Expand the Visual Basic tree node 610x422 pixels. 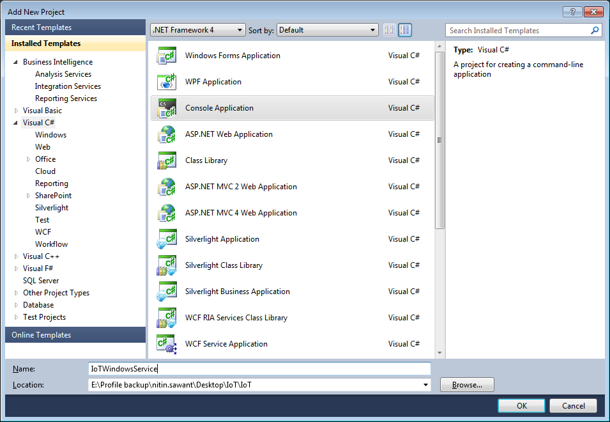coord(16,111)
